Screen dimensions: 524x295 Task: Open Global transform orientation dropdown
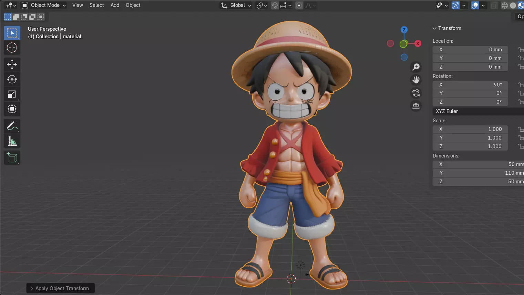[236, 5]
